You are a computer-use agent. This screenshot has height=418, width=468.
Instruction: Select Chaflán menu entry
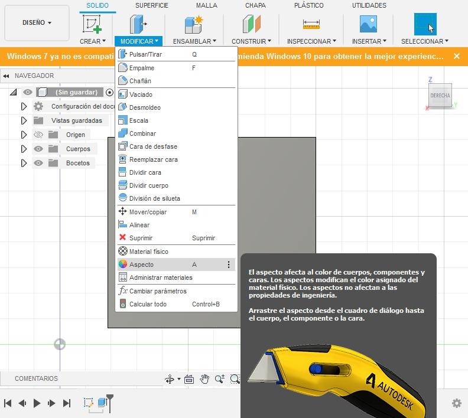point(176,81)
